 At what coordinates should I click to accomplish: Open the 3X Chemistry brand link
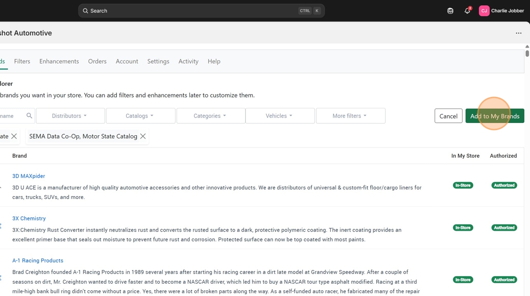coord(29,218)
